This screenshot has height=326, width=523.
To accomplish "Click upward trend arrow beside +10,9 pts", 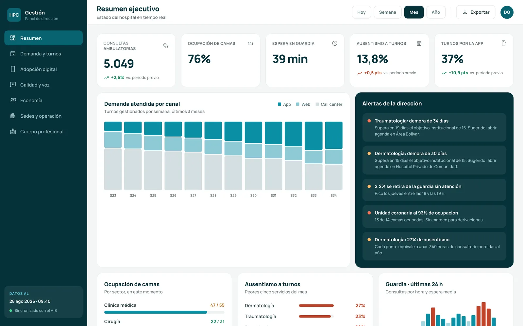I will [x=444, y=73].
